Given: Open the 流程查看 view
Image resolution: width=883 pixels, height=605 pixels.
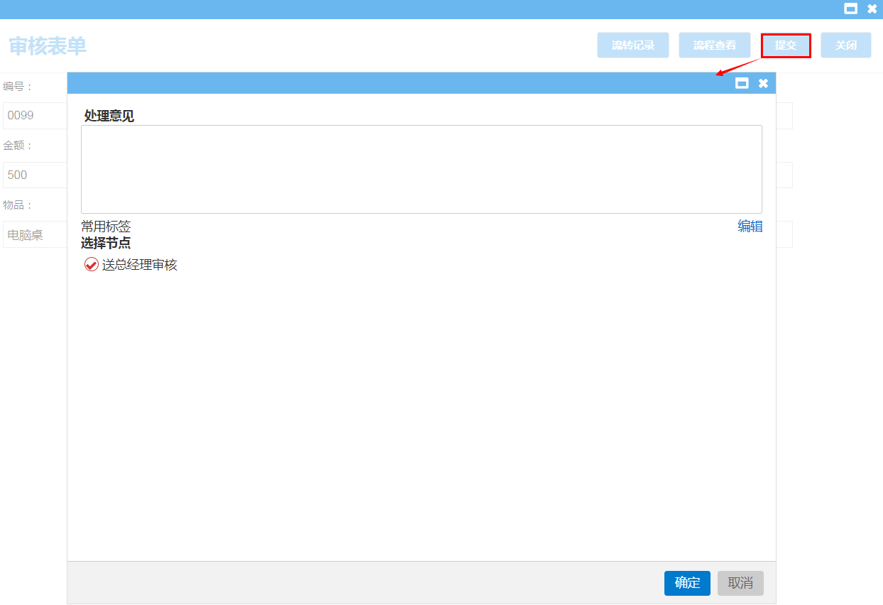Looking at the screenshot, I should coord(714,45).
